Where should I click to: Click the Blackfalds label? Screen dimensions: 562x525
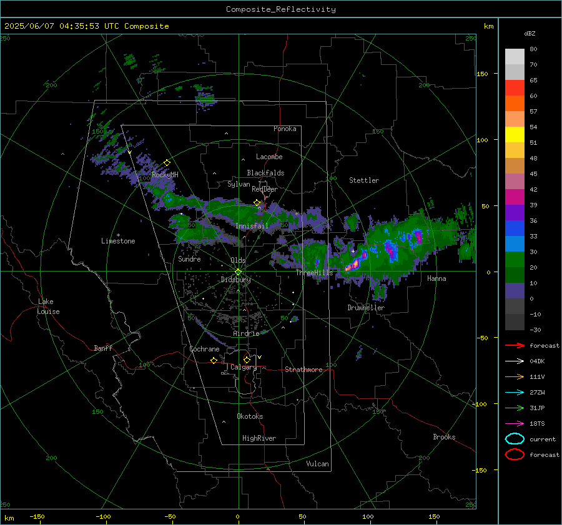click(265, 173)
